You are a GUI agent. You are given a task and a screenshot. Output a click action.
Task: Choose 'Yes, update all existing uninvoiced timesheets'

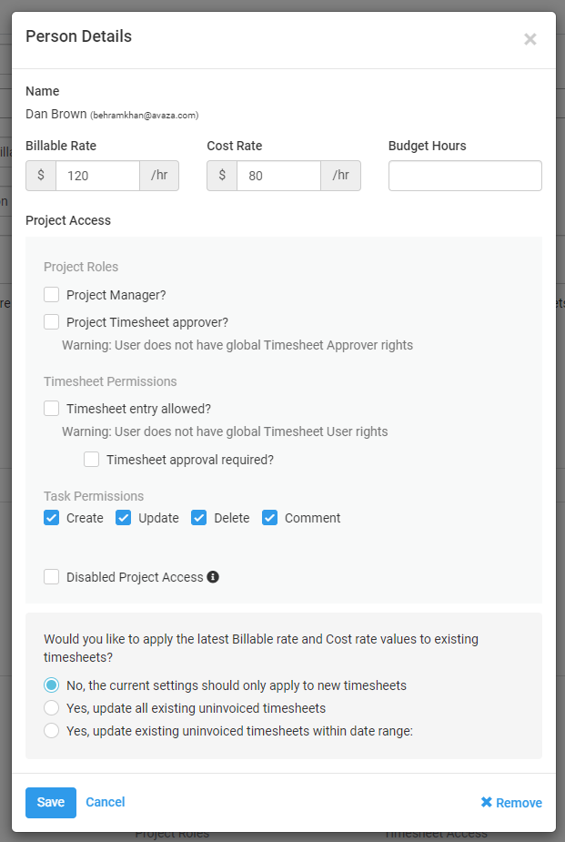[52, 708]
